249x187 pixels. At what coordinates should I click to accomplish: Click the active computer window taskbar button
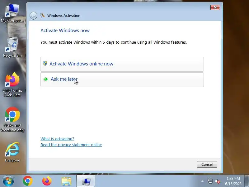coord(86,181)
